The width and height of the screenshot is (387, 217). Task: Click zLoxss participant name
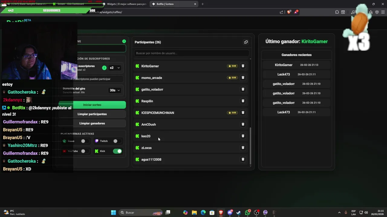(x=146, y=148)
